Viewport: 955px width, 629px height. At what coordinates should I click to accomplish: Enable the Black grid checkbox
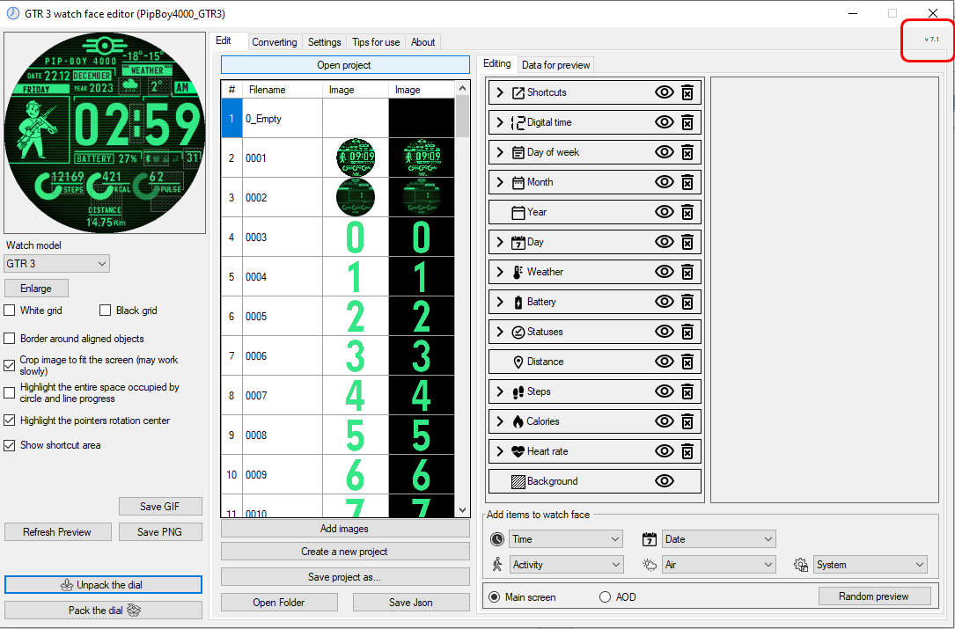106,311
